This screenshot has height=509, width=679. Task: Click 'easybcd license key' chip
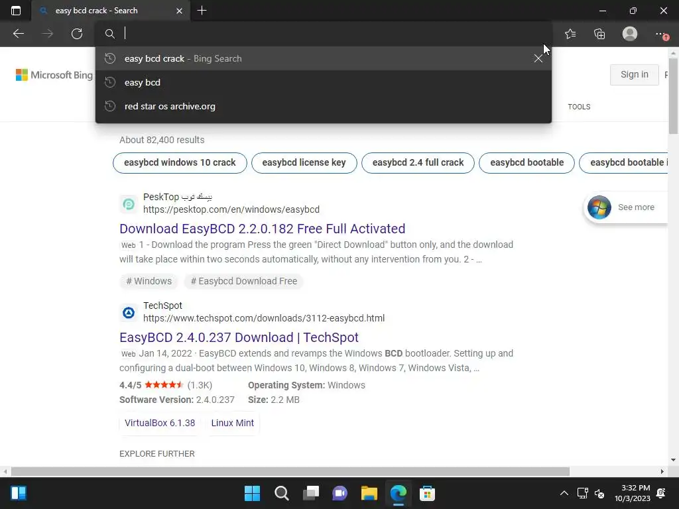click(x=304, y=163)
